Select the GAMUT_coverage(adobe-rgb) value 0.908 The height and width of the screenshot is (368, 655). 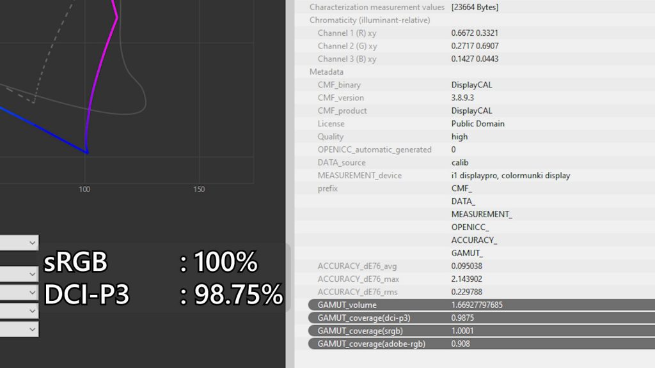click(x=461, y=343)
